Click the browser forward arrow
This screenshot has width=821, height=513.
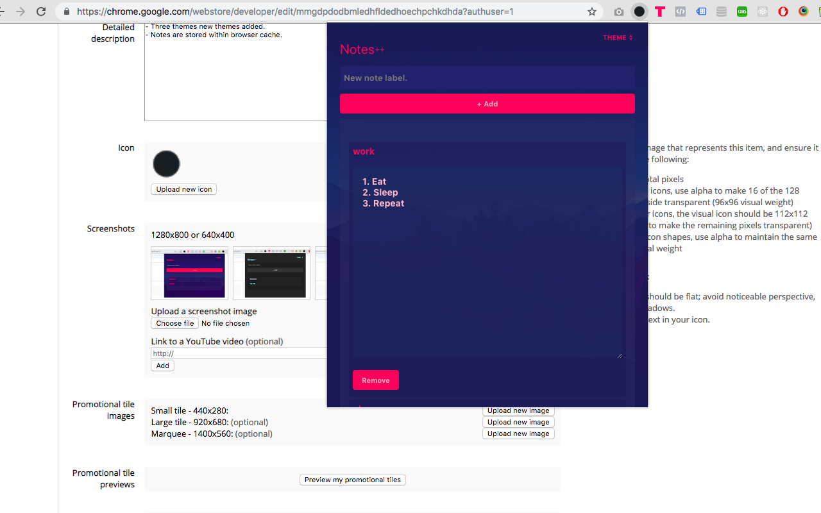coord(21,12)
